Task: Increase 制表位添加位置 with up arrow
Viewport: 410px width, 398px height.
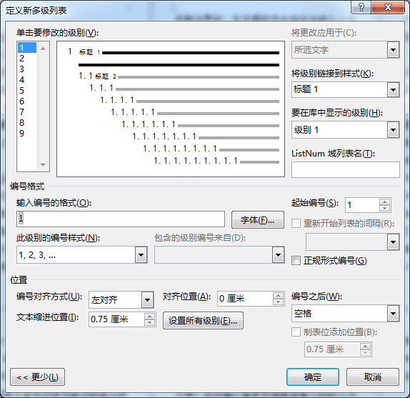Action: pyautogui.click(x=365, y=347)
